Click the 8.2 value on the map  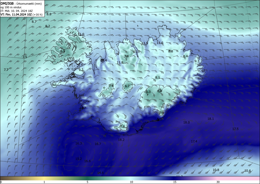(48, 26)
